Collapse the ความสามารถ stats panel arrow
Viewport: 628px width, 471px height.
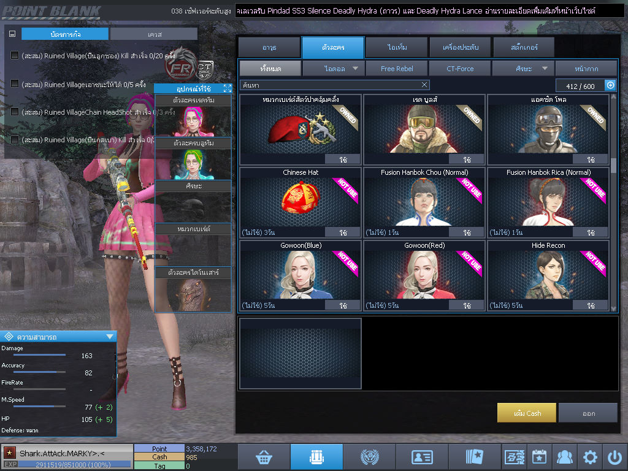110,337
